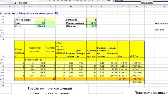The image size is (168, 94).
Task: Select the 'початок' subheader cell
Action: pos(30,60)
